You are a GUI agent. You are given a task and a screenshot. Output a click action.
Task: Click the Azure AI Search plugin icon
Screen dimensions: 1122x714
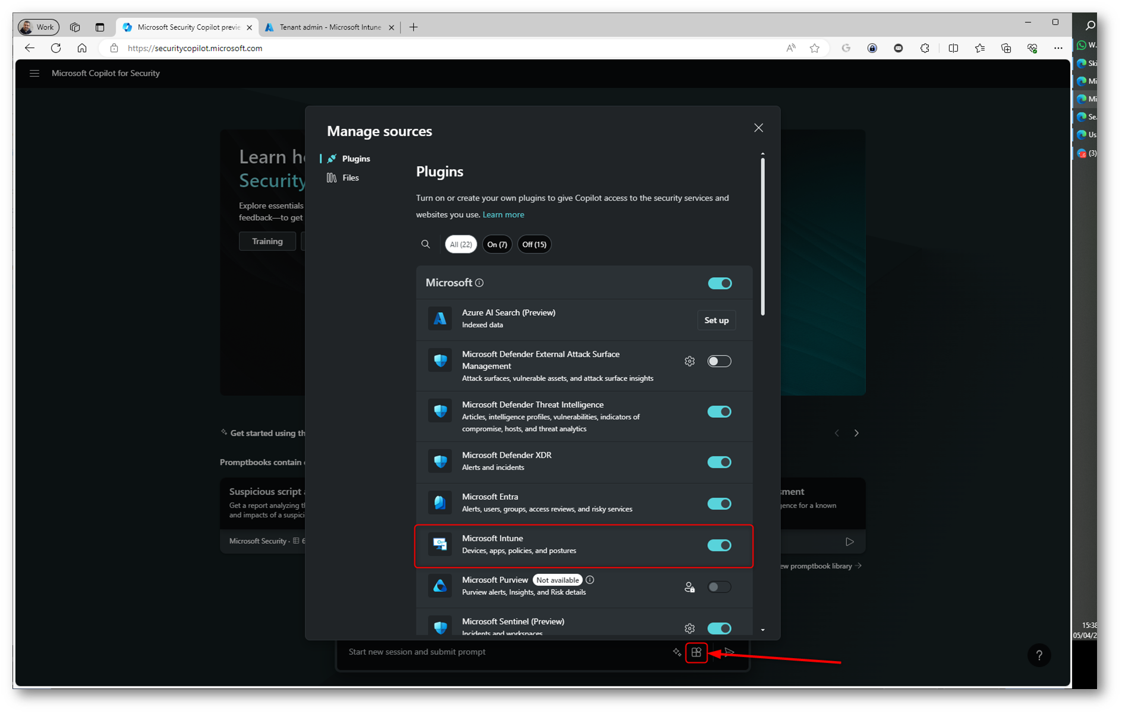tap(440, 319)
